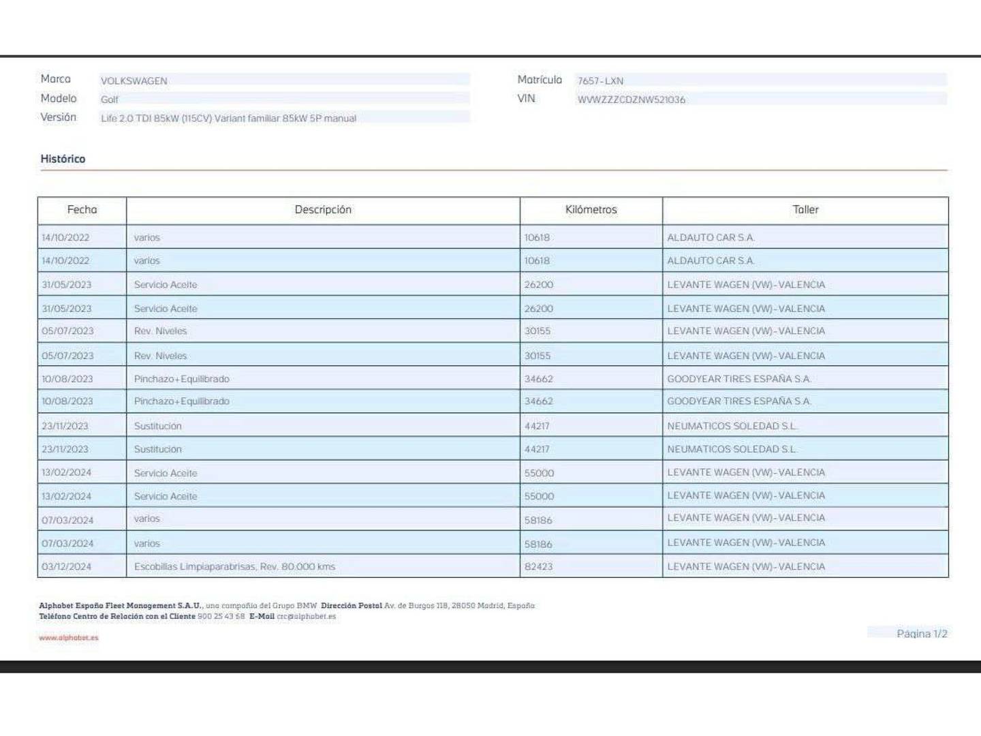This screenshot has width=981, height=736.
Task: Click 'Alphabet España Fleet Management S.A.U.' text
Action: coord(121,606)
